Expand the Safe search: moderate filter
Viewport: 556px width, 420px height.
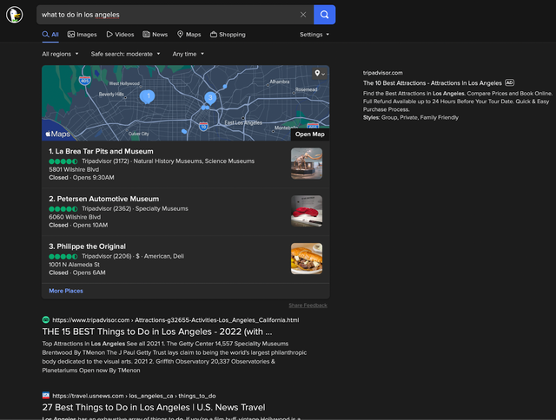(x=125, y=54)
